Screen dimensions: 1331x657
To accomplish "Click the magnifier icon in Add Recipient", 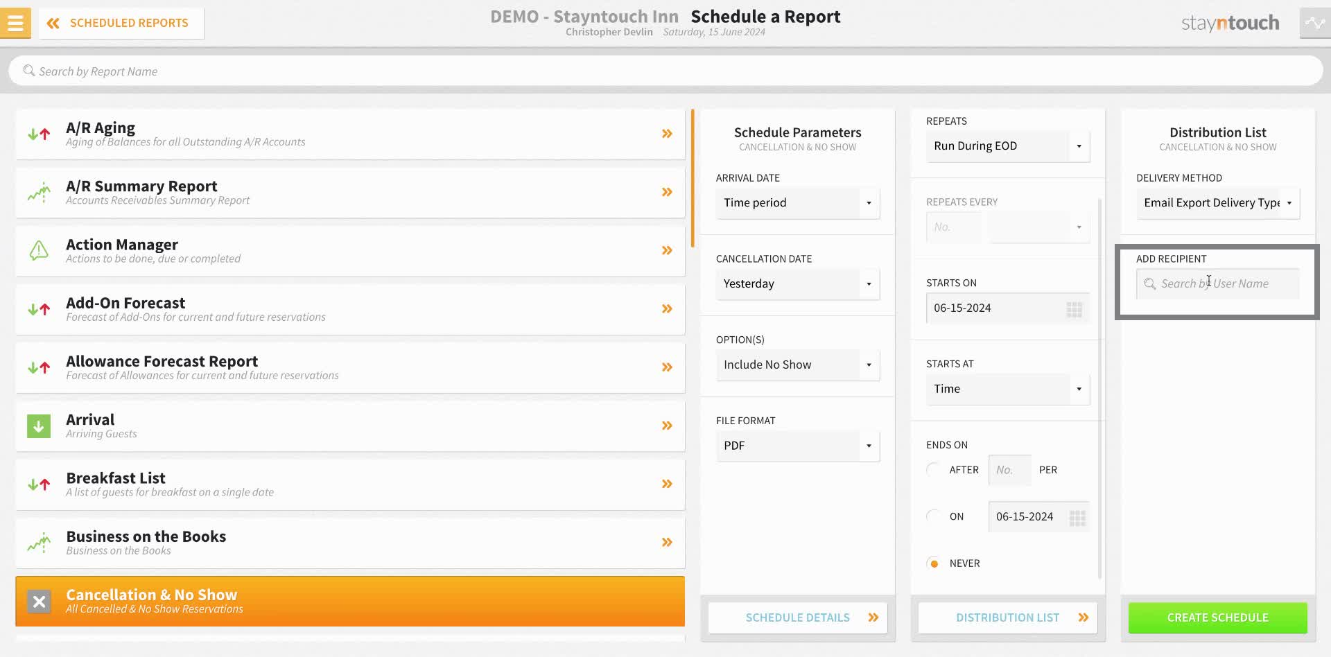I will point(1150,284).
